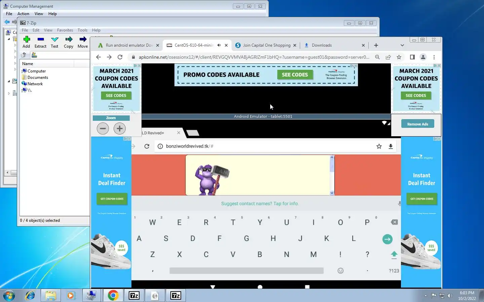Open Internet Explorer from taskbar
Image resolution: width=484 pixels, height=302 pixels.
[30, 296]
